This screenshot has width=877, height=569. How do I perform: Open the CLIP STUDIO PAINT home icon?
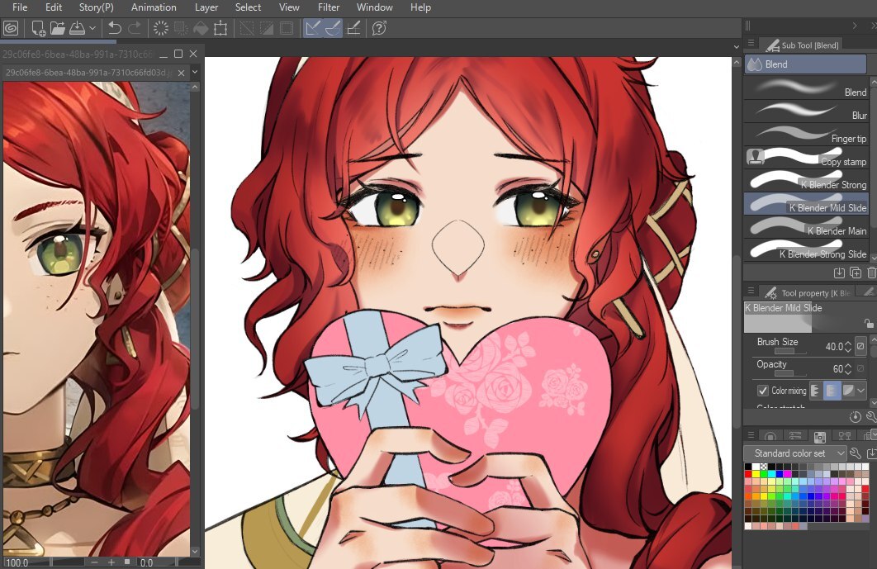(11, 28)
